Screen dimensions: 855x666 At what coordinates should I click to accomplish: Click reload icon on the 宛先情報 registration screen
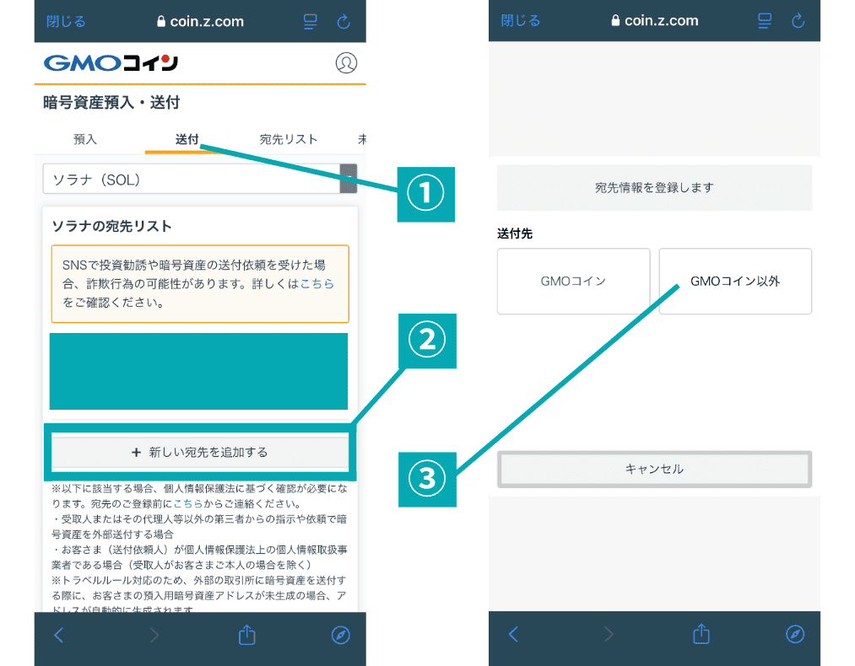[798, 21]
